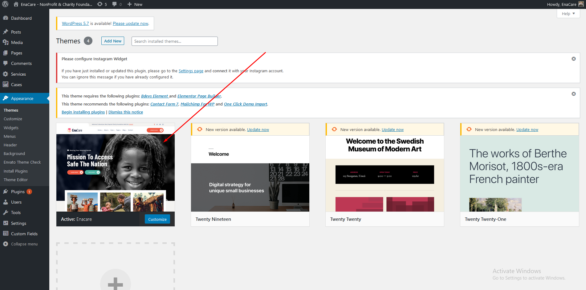
Task: Click the Plugins plug icon
Action: point(6,192)
